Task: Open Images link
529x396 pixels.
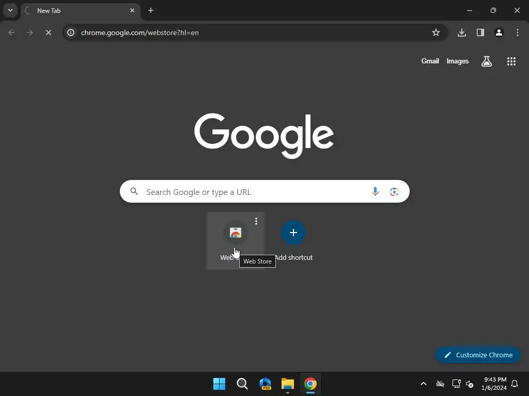Action: (458, 61)
